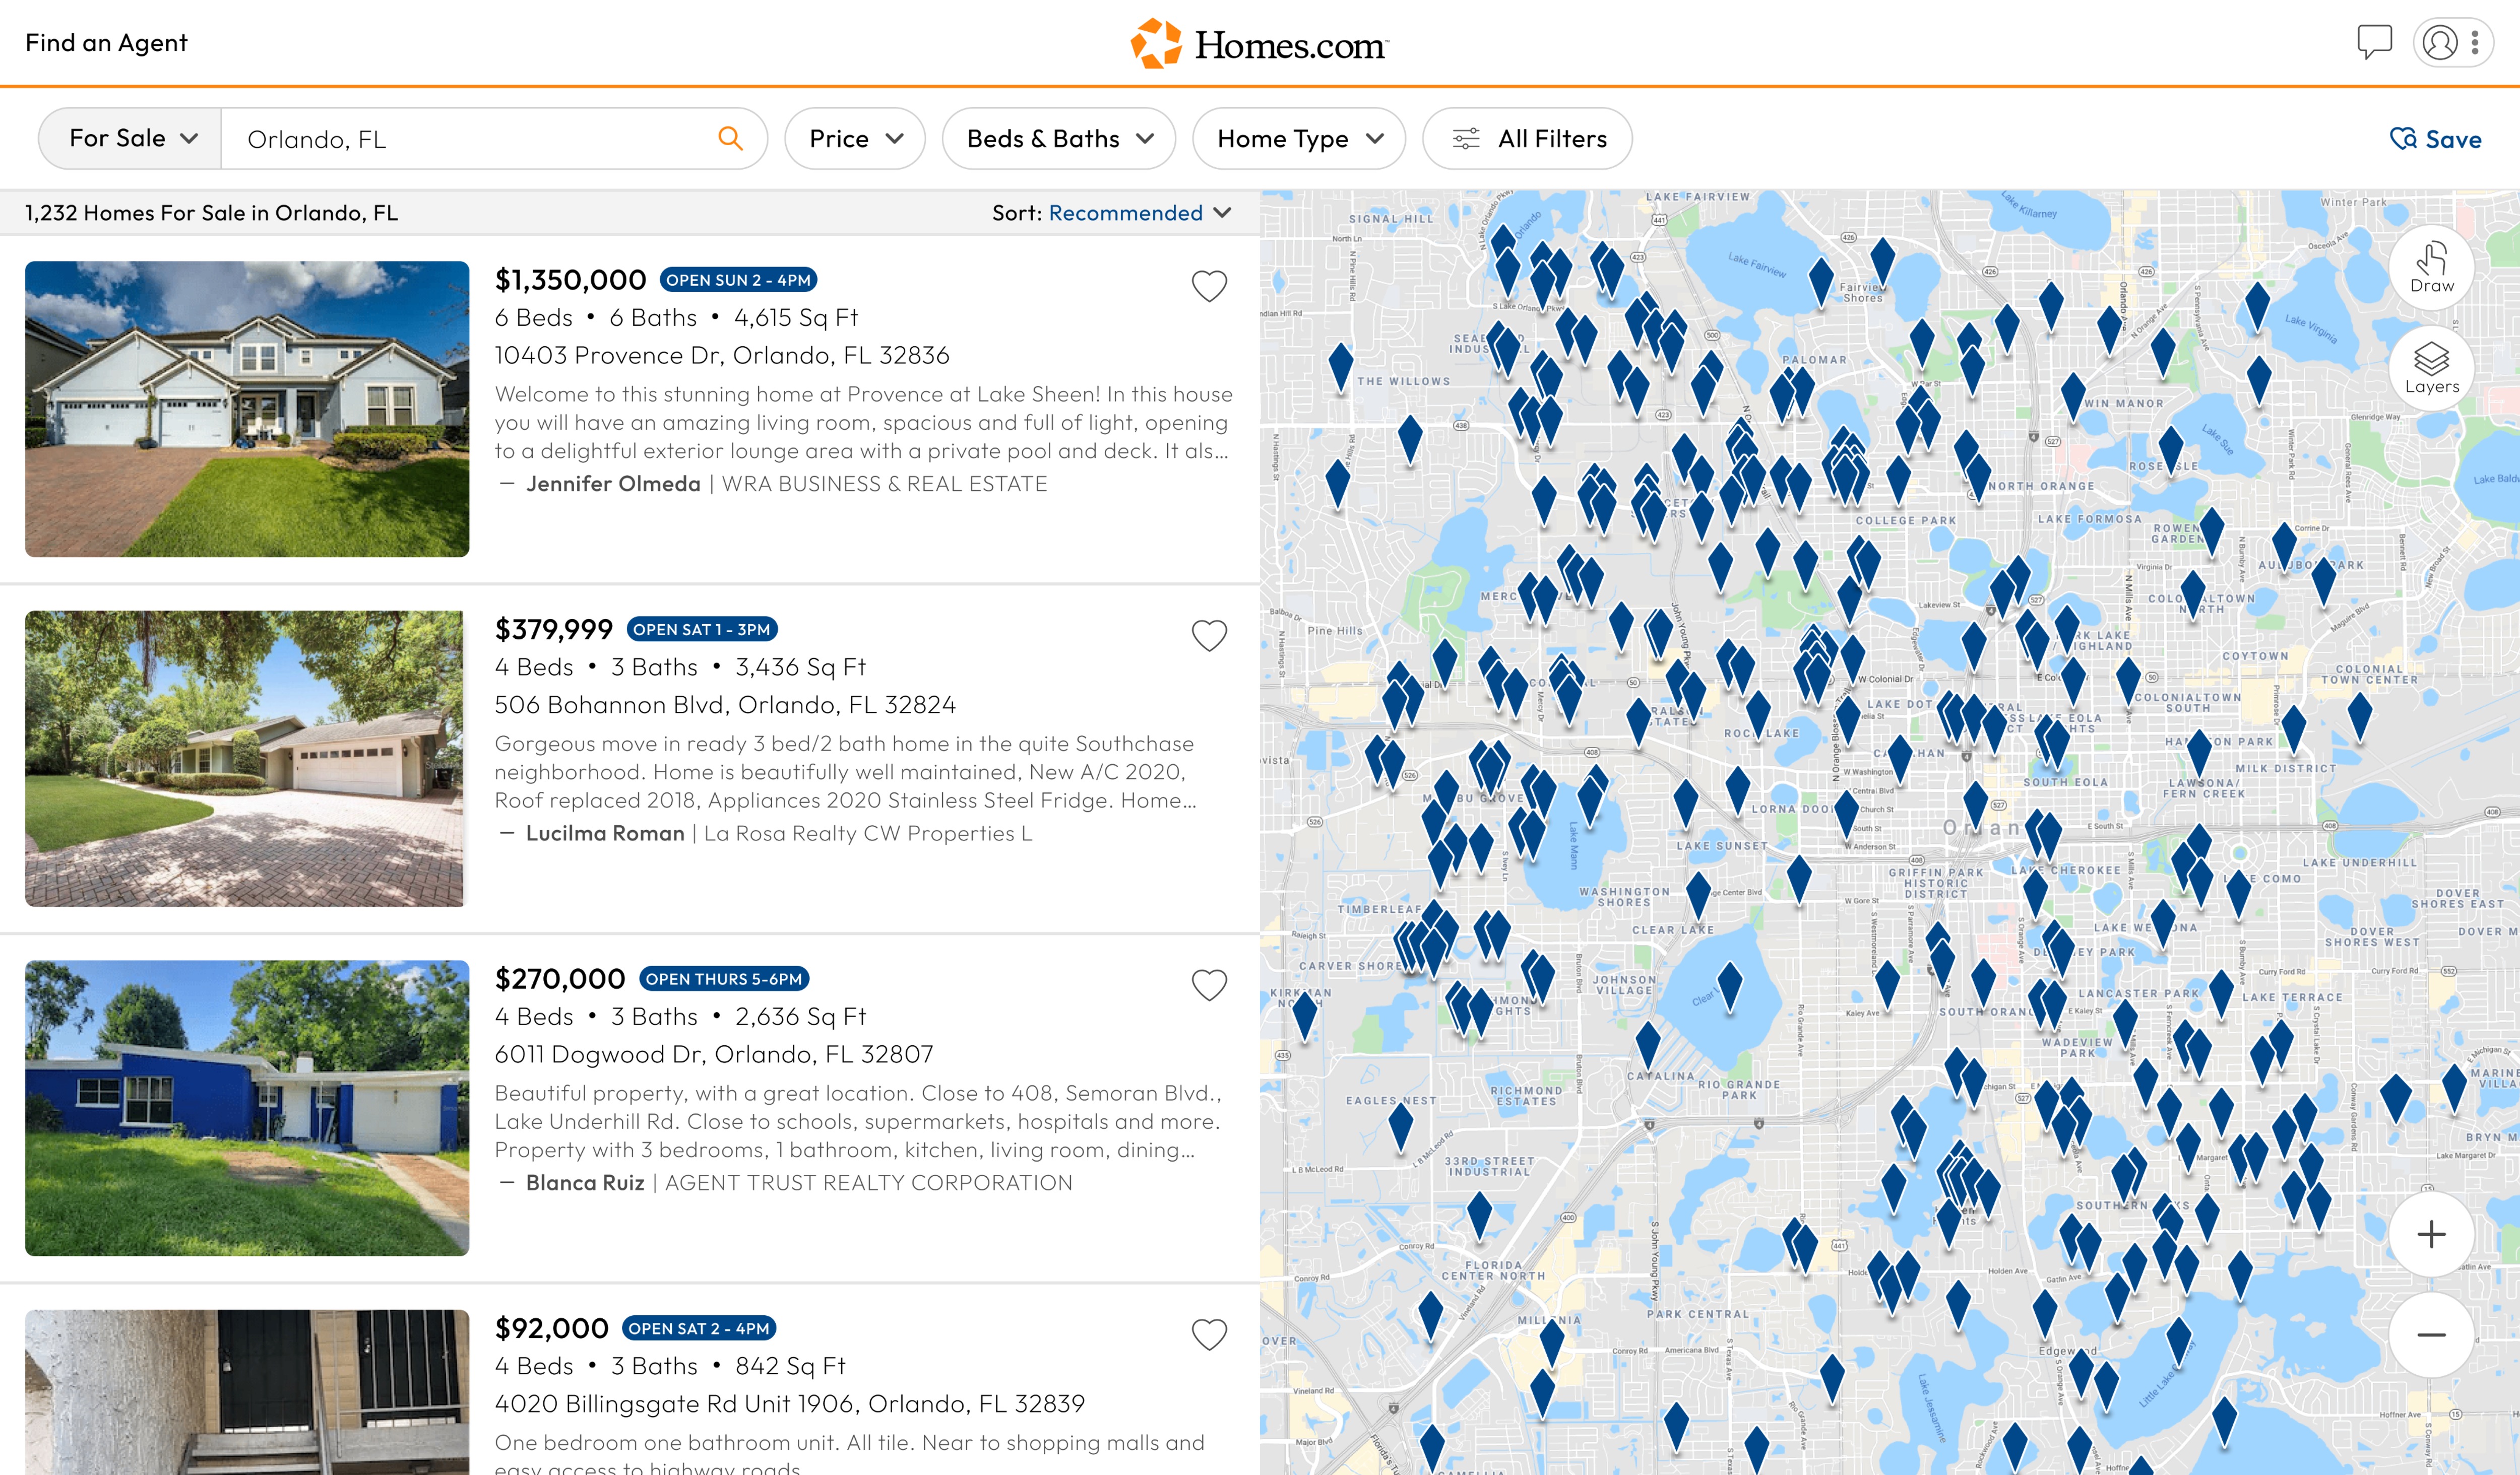The width and height of the screenshot is (2520, 1475).
Task: Click agent name Jennifer Olmeda
Action: tap(613, 484)
